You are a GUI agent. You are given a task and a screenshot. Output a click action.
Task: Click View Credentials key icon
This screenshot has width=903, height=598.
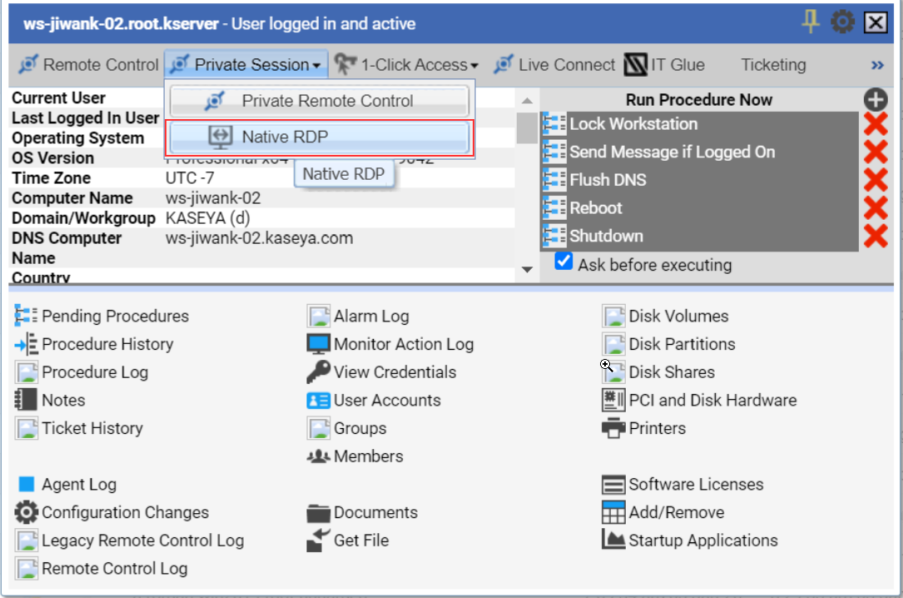(x=319, y=372)
